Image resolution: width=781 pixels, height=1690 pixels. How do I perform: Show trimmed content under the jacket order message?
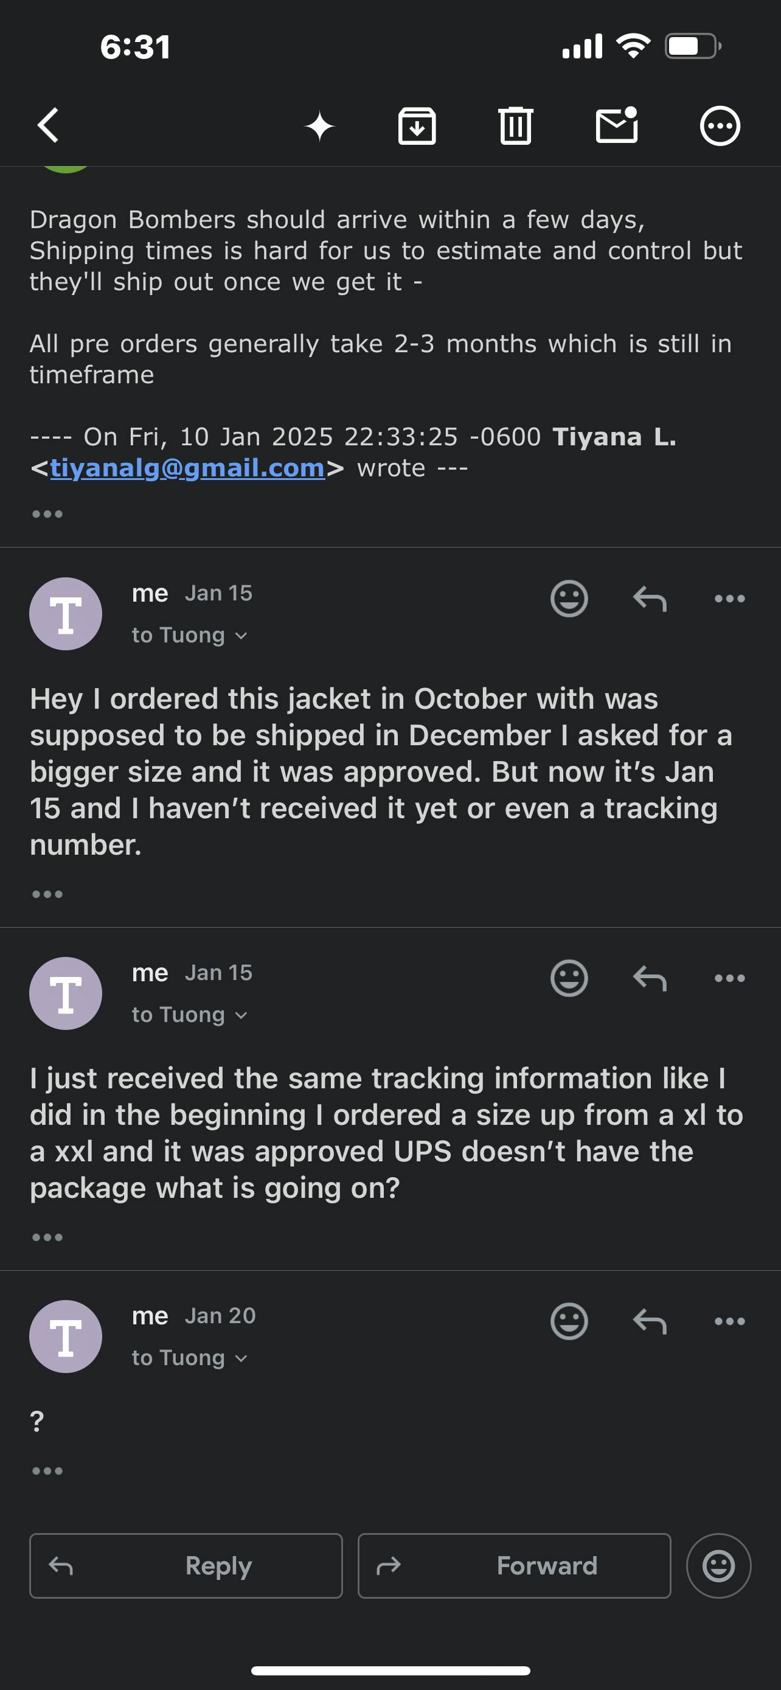(47, 894)
